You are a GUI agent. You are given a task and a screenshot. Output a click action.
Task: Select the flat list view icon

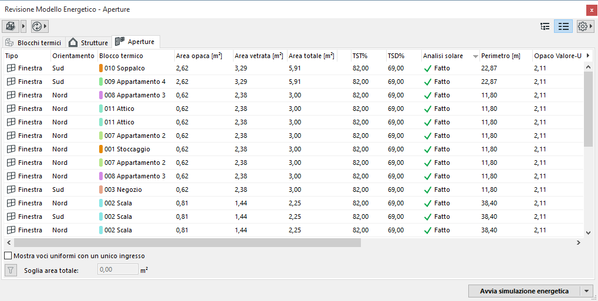click(563, 26)
